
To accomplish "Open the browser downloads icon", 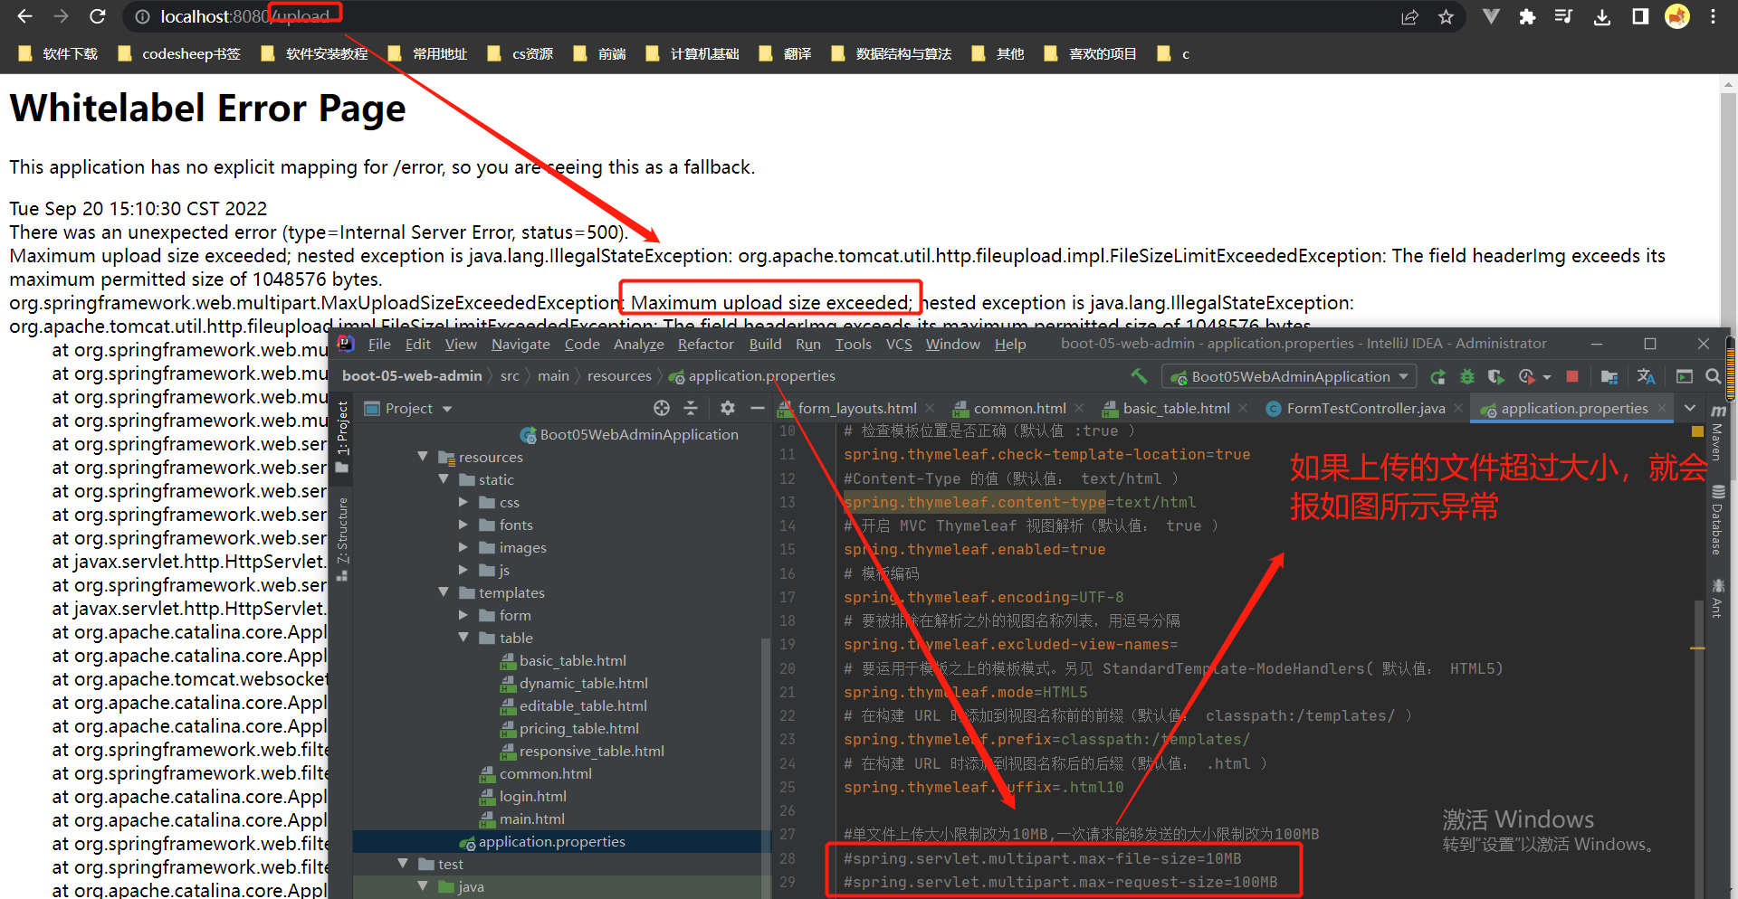I will 1602,16.
